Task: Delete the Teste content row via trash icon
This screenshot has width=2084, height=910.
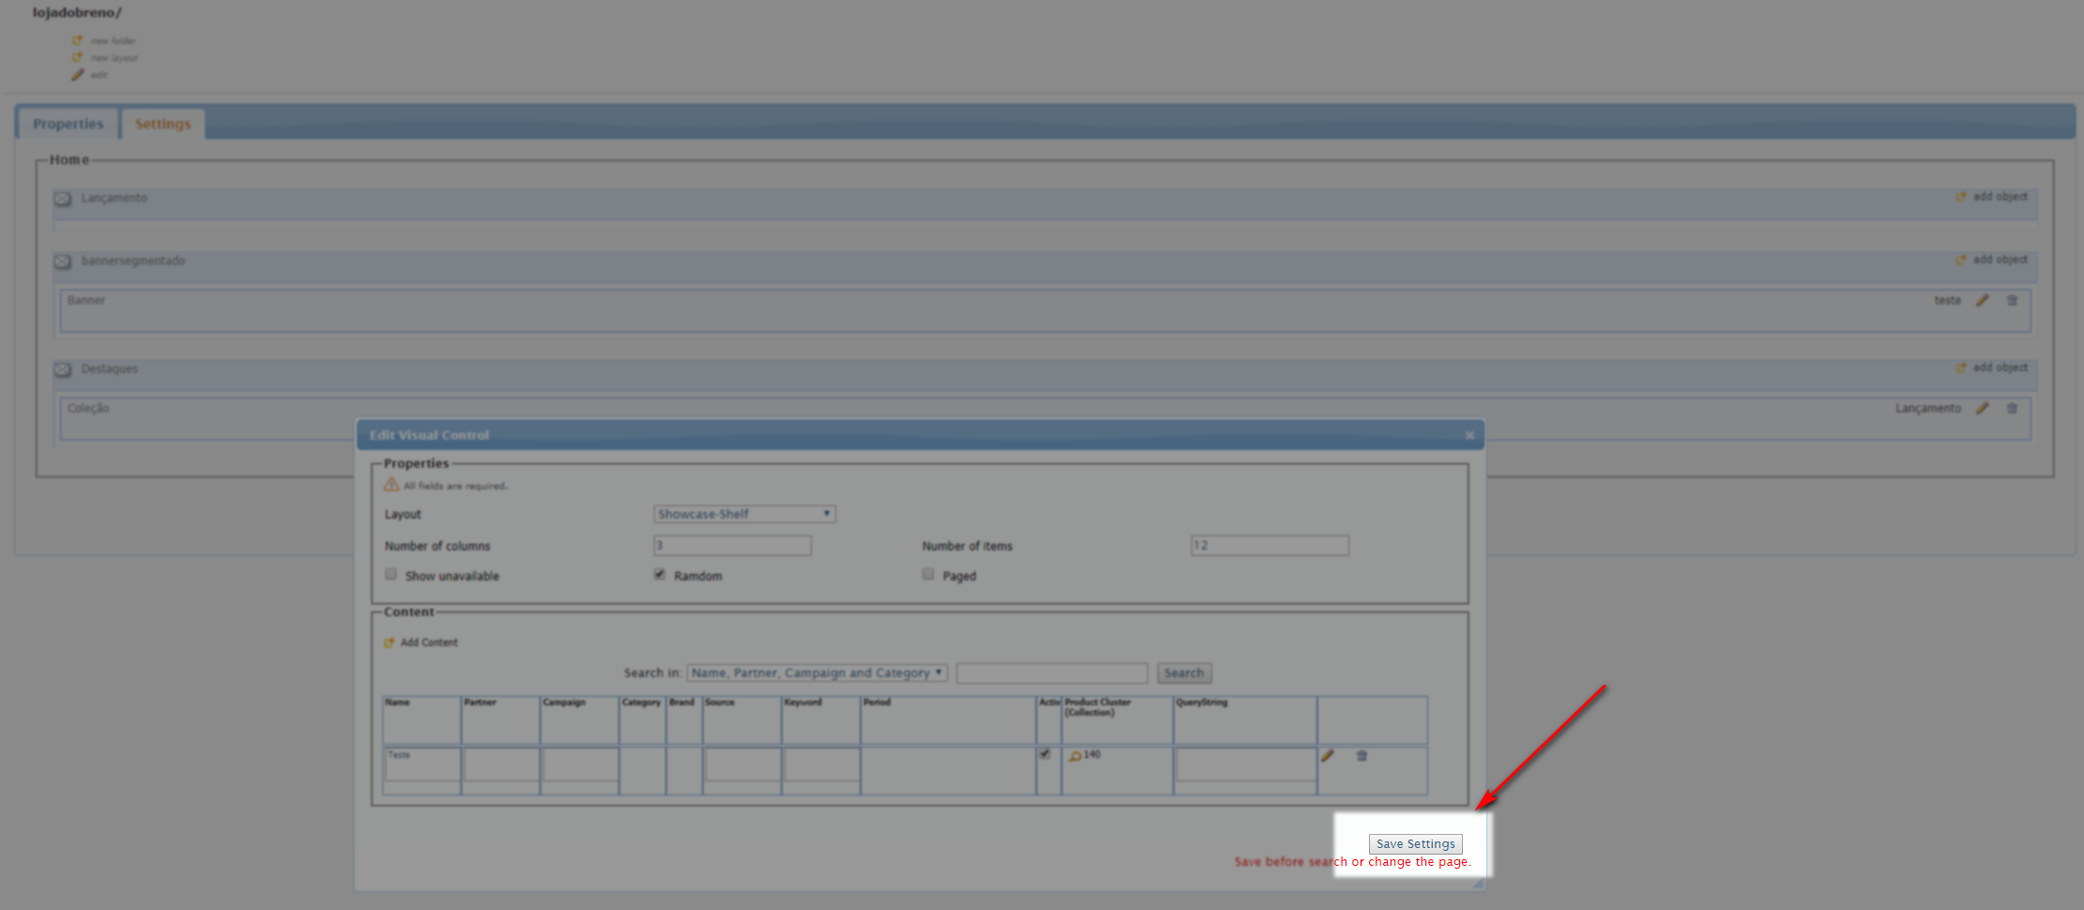Action: pos(1361,756)
